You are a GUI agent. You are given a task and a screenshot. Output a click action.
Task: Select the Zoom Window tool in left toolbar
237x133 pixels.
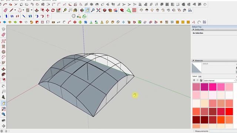pyautogui.click(x=3, y=109)
